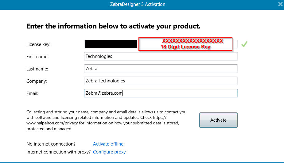The height and width of the screenshot is (163, 284).
Task: Close the ZebraDesigner 3 Activation dialog
Action: click(x=280, y=4)
